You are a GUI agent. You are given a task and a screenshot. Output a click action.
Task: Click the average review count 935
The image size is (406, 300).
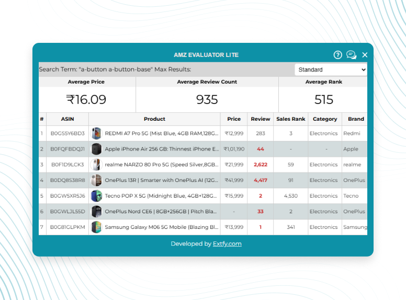[207, 100]
